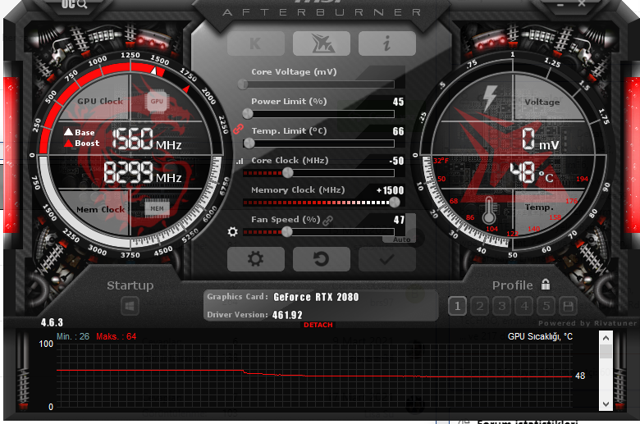Click the Core Clock slider handle
The width and height of the screenshot is (640, 424).
[288, 172]
